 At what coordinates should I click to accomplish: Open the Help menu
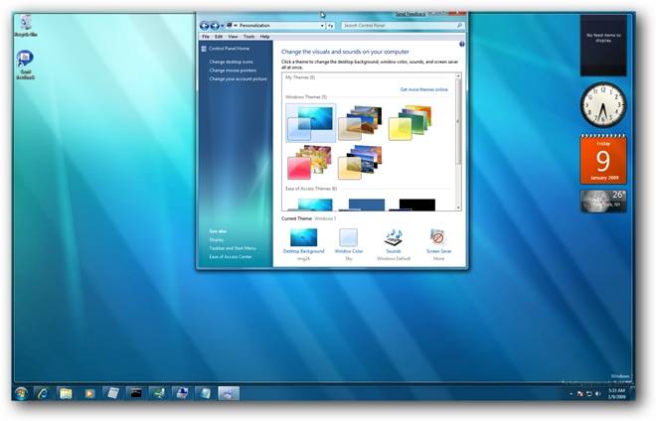pos(264,37)
